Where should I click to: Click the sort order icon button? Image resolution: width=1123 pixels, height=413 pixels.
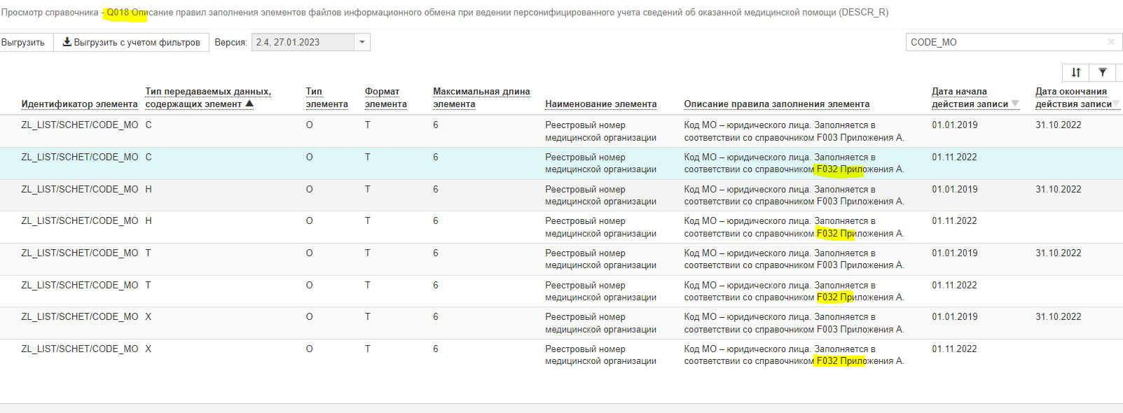(1076, 72)
